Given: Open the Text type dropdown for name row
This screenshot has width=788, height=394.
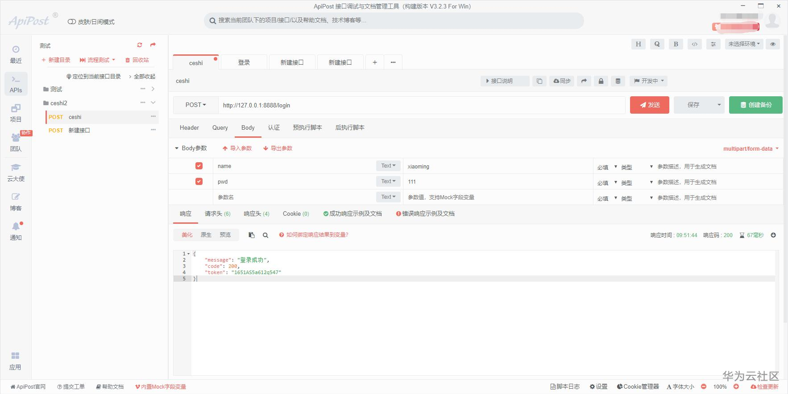Looking at the screenshot, I should pos(388,166).
